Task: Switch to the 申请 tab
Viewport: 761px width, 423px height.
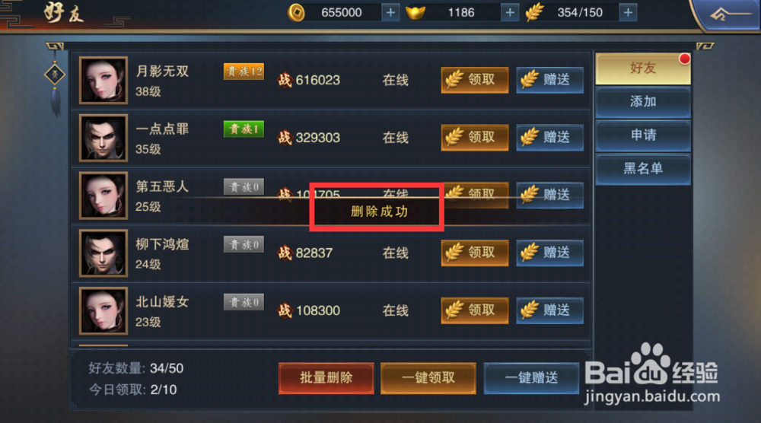Action: tap(643, 135)
